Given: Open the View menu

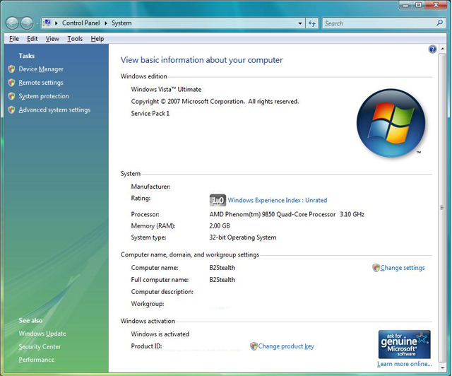Looking at the screenshot, I should (52, 39).
